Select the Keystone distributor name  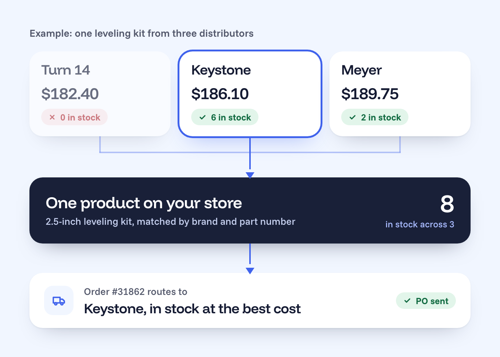coord(221,70)
